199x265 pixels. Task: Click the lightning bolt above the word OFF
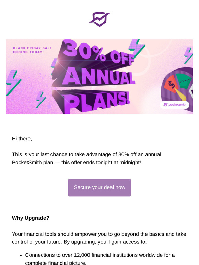[137, 48]
